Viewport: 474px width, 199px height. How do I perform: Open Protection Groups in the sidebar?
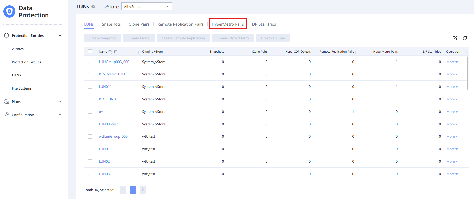(x=26, y=62)
